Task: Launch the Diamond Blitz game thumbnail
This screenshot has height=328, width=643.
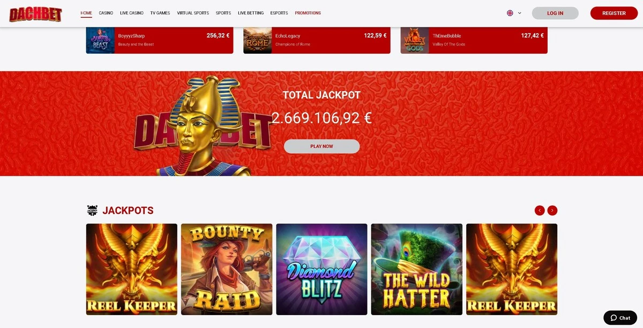Action: [x=322, y=270]
